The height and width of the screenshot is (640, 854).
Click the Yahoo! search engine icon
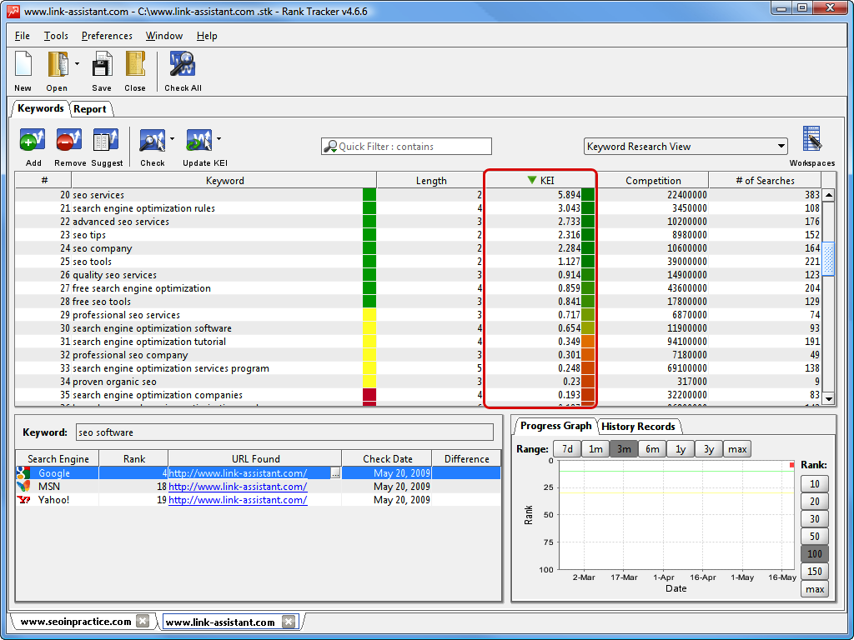click(x=23, y=500)
